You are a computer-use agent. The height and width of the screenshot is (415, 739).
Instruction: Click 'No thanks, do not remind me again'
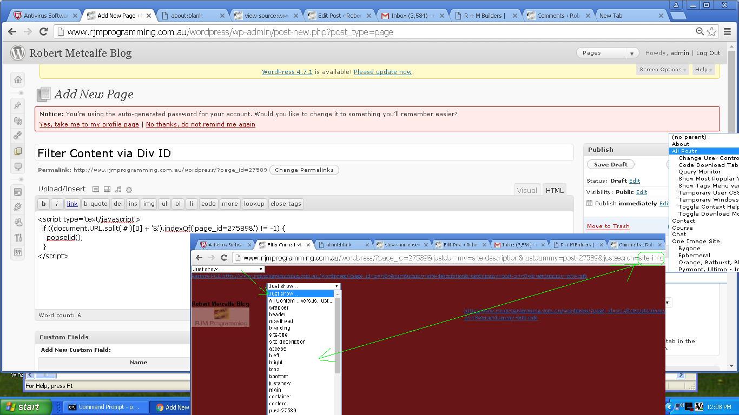tap(201, 124)
